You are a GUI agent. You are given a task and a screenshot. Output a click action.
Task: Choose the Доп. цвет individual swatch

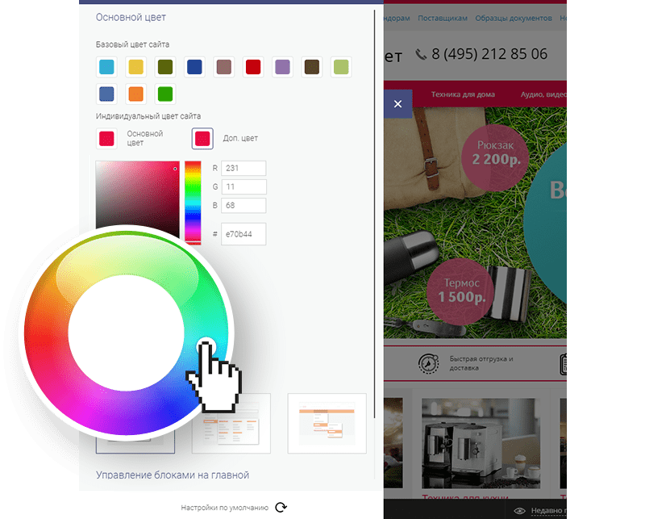pyautogui.click(x=202, y=138)
